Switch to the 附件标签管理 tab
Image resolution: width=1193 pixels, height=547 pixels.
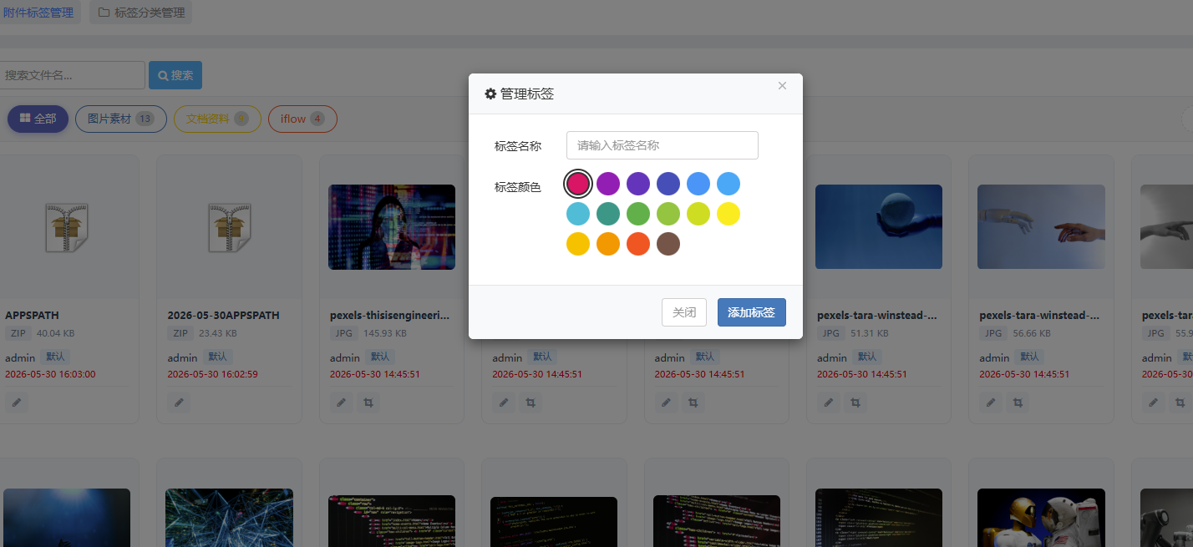(38, 13)
